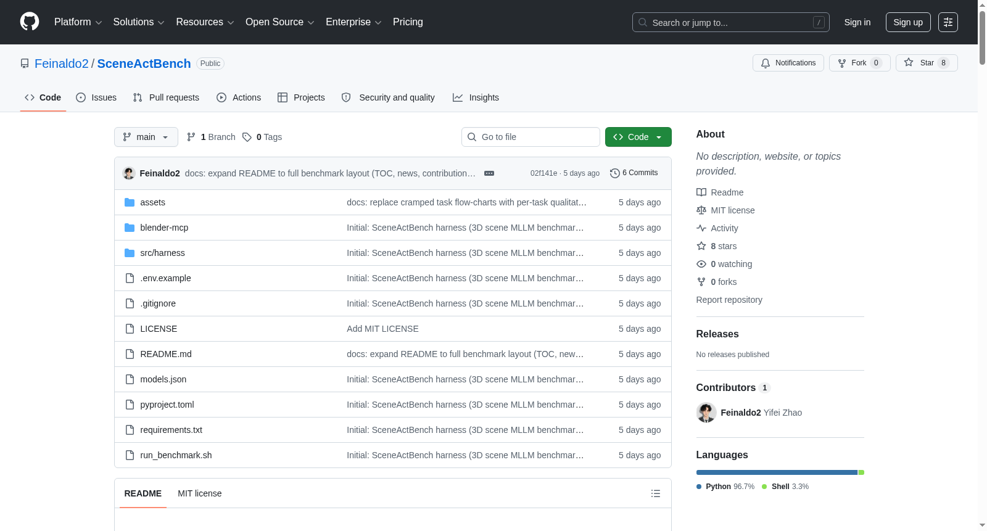
Task: View the 0 watching link
Action: [x=724, y=264]
